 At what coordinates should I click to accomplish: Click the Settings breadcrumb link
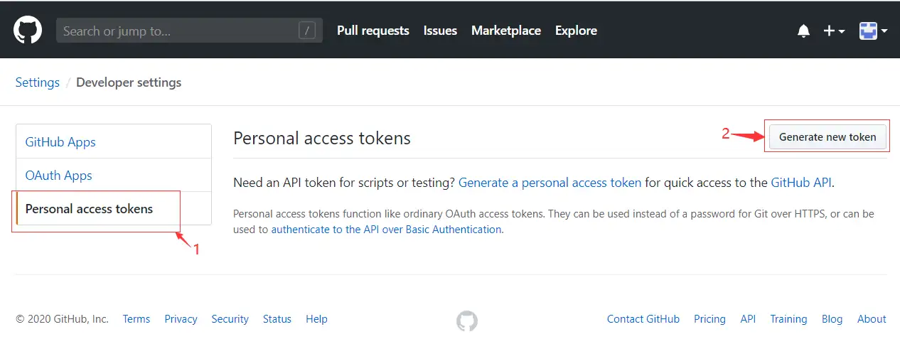(x=38, y=82)
